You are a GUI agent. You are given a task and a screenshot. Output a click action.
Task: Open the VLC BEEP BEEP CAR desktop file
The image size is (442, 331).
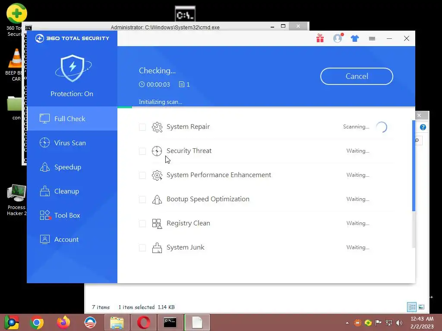[x=14, y=65]
